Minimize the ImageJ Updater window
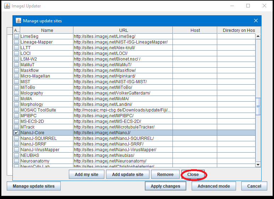This screenshot has width=274, height=199. tap(232, 6)
